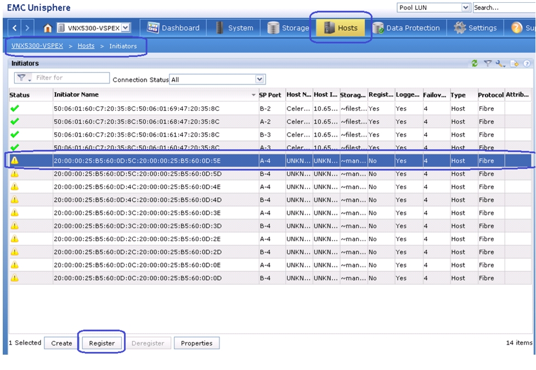Click the help question mark icon

[x=527, y=64]
